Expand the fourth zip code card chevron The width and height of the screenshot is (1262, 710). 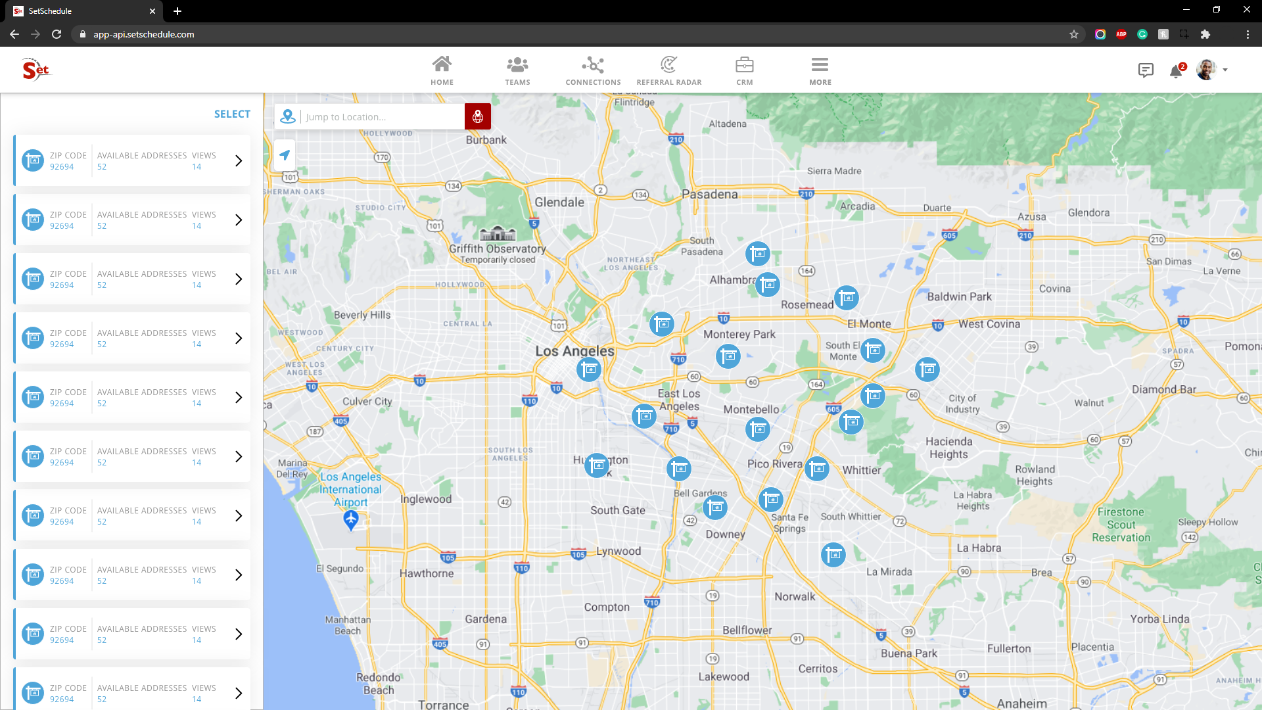coord(239,338)
